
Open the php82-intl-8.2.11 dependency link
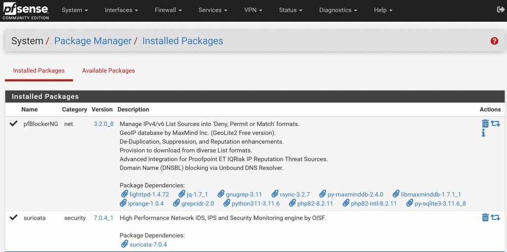tap(374, 204)
